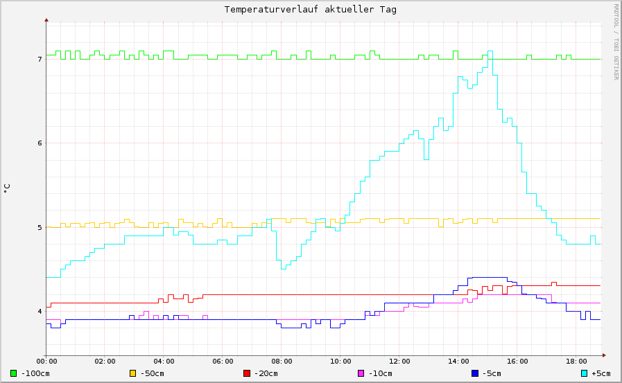622x383 pixels.
Task: Click the '08:00' time axis label
Action: point(282,362)
